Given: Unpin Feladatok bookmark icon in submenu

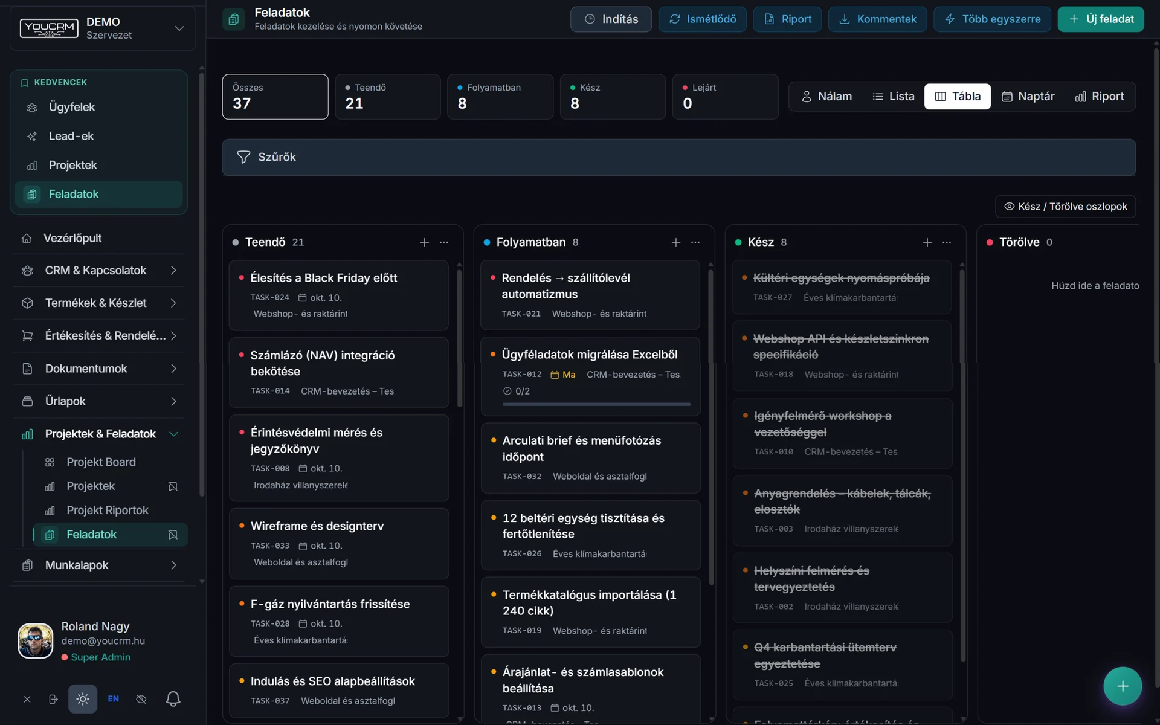Looking at the screenshot, I should 173,535.
